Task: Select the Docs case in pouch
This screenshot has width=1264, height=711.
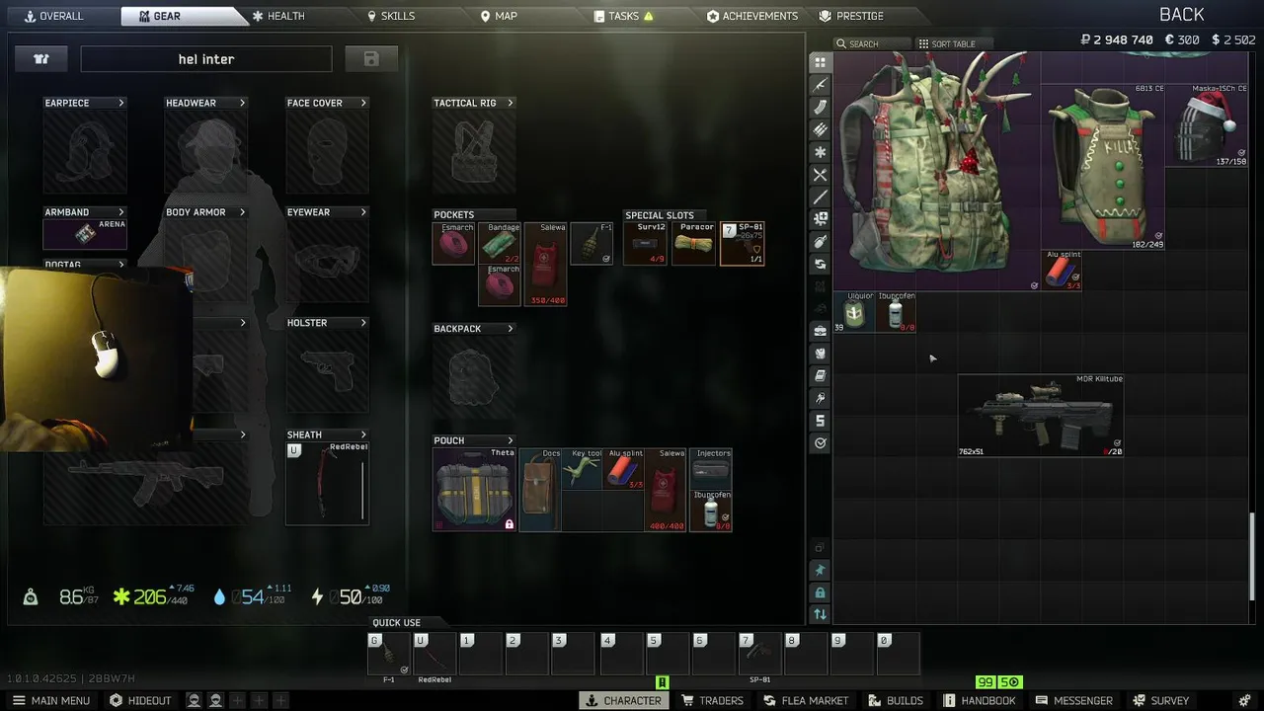Action: pyautogui.click(x=539, y=490)
